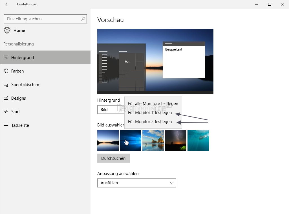Click in the Einstellung suchen field
Image resolution: width=289 pixels, height=214 pixels.
pos(42,19)
